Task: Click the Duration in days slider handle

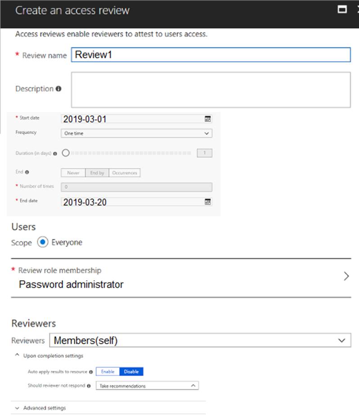Action: [66, 153]
